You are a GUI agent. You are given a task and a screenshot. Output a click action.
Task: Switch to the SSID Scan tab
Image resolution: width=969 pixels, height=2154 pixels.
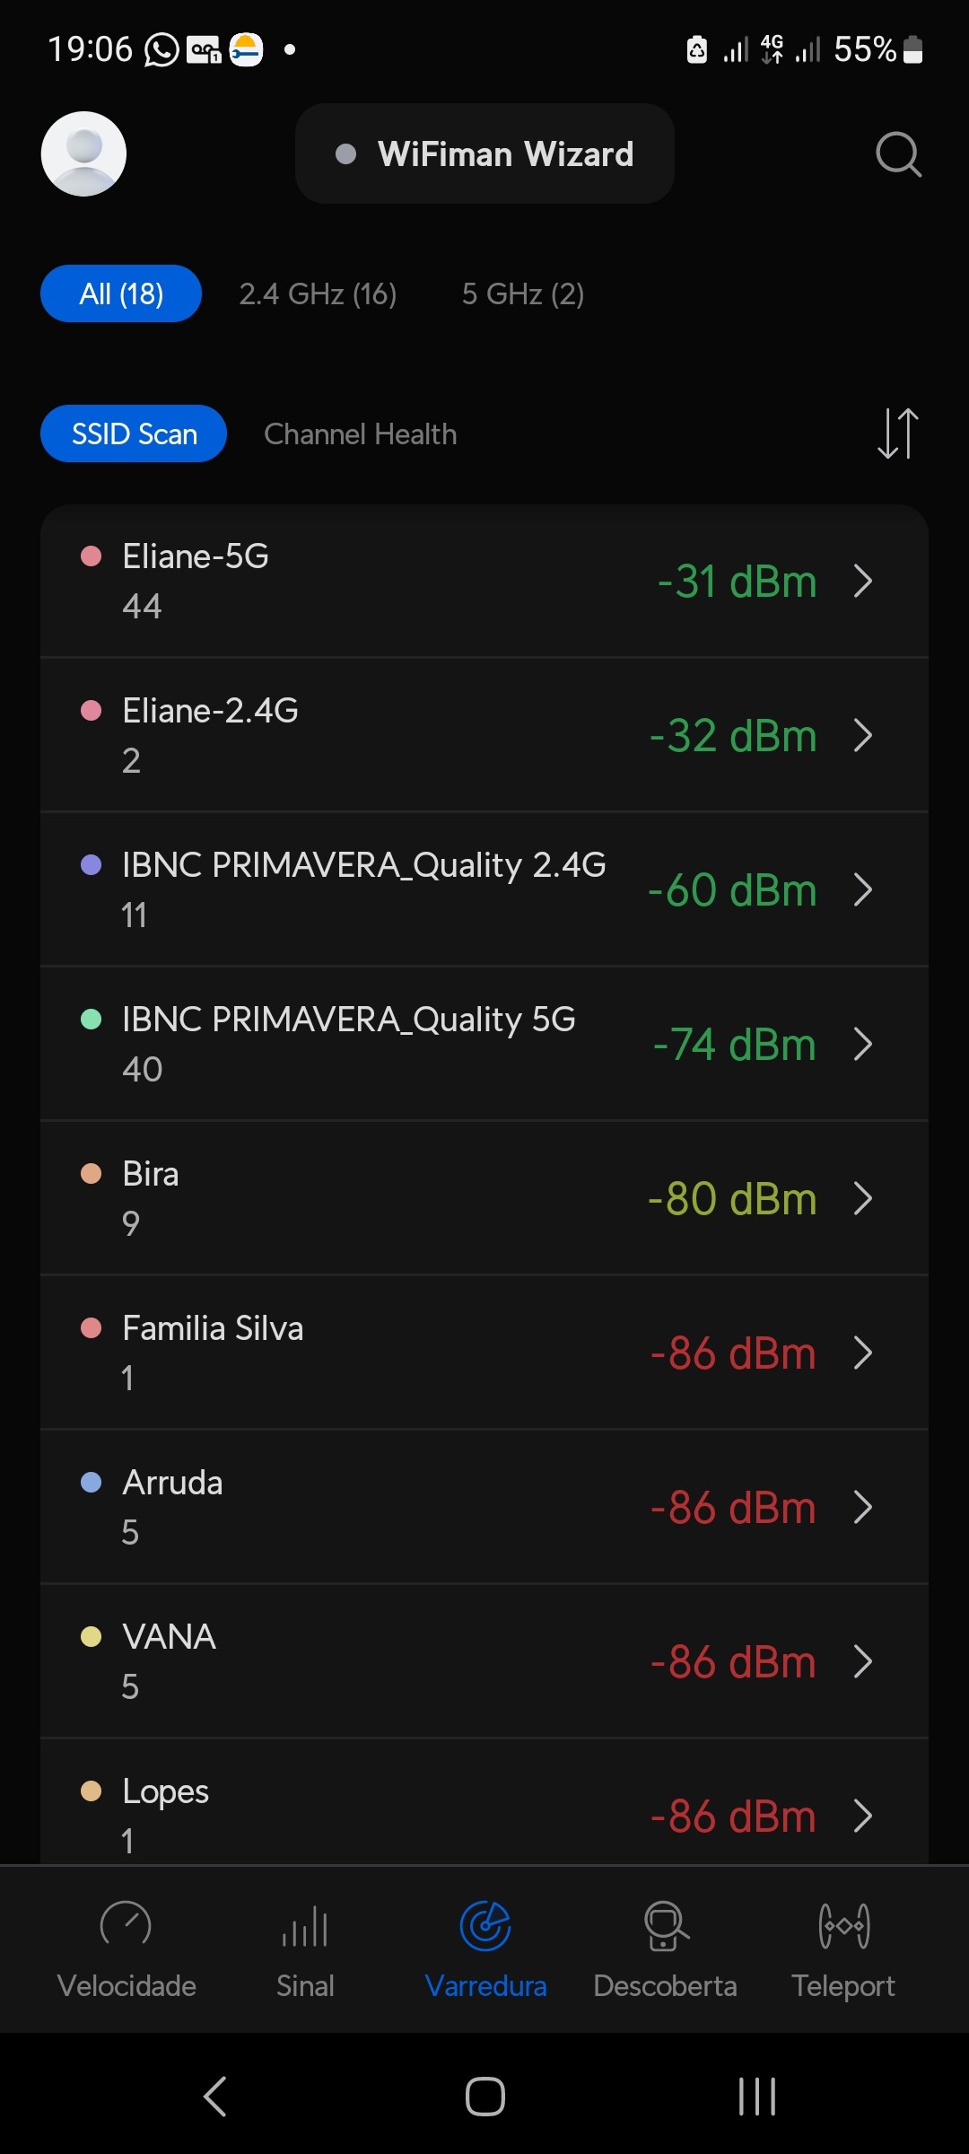tap(134, 433)
